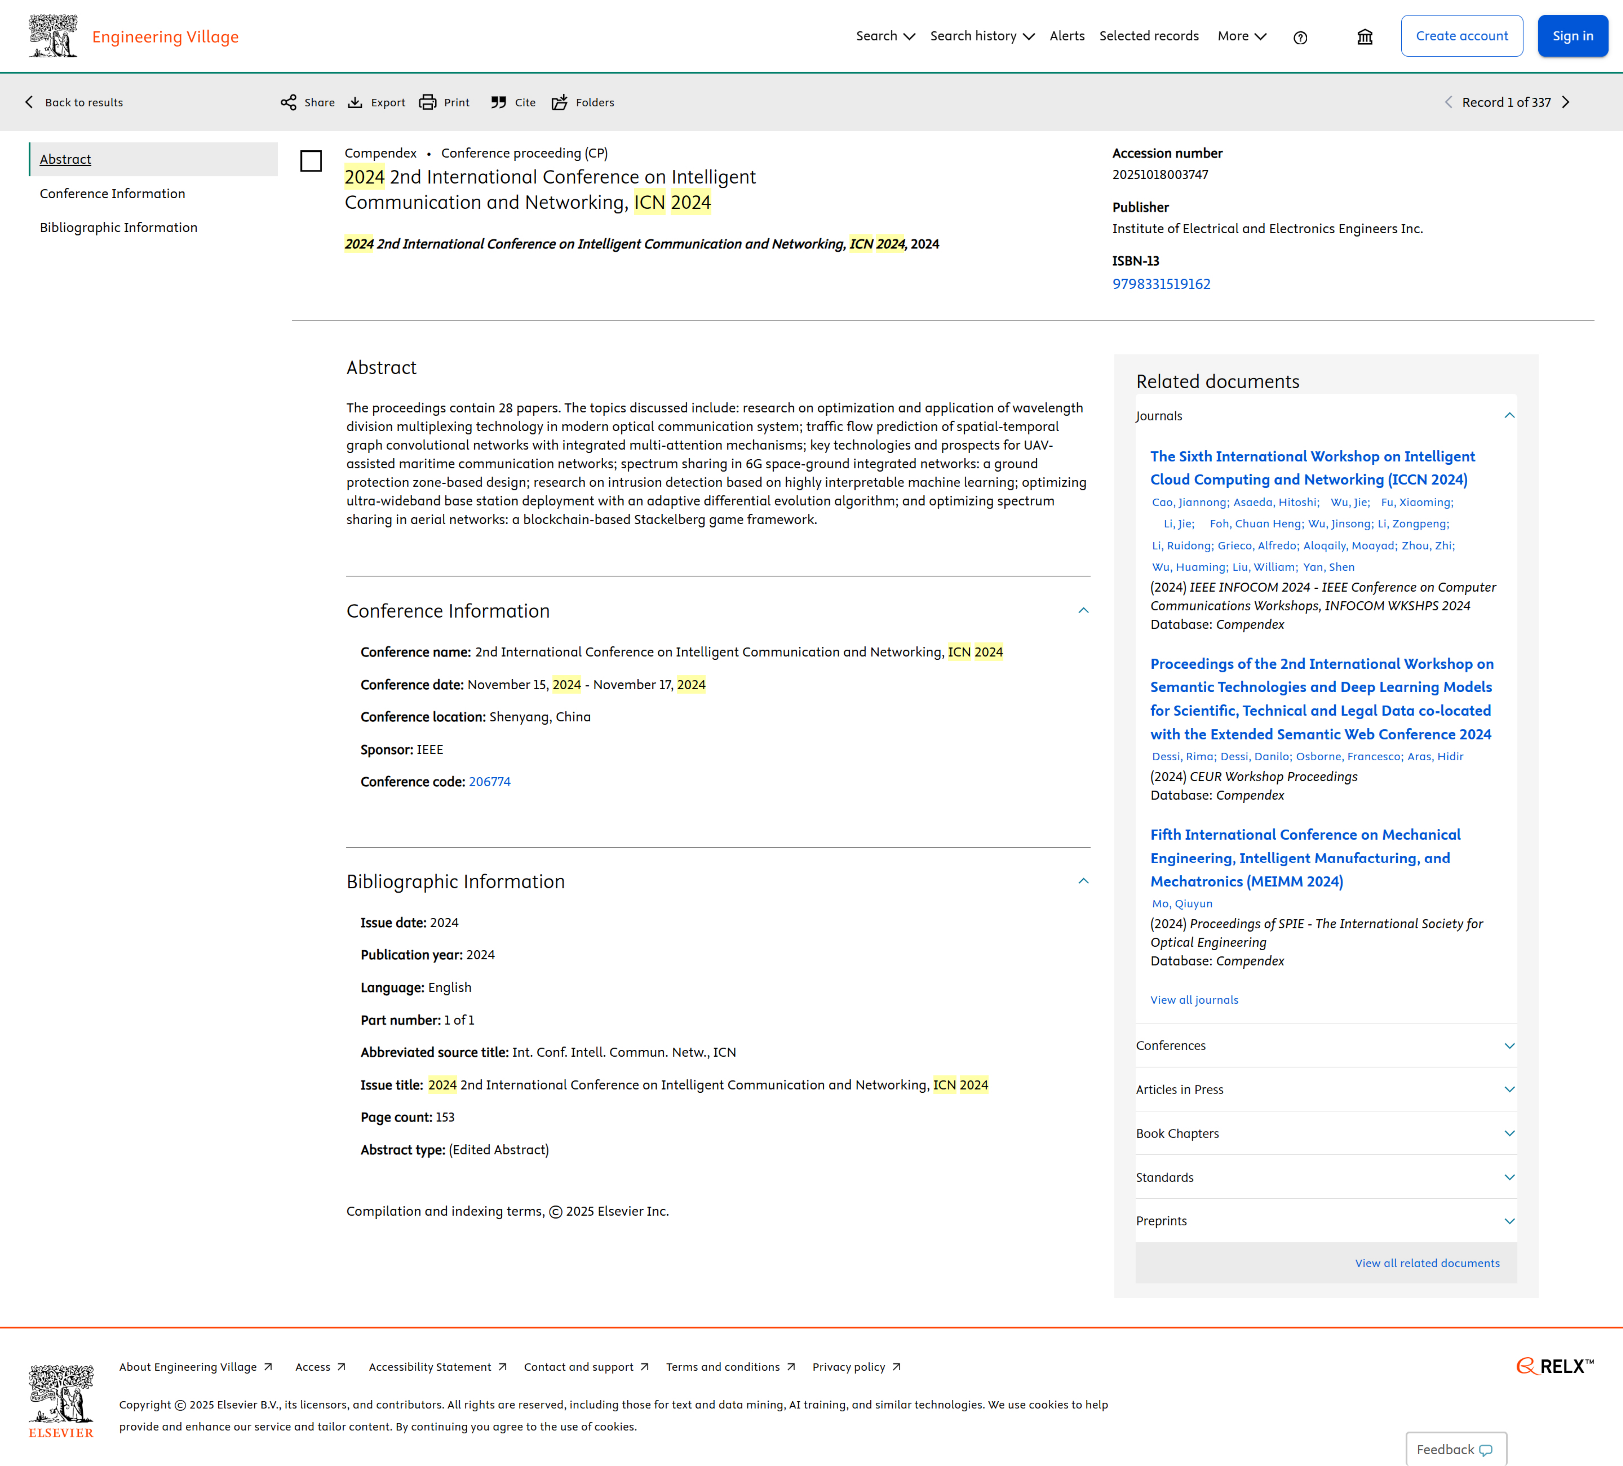This screenshot has width=1623, height=1466.
Task: Click the Create account button
Action: [x=1462, y=36]
